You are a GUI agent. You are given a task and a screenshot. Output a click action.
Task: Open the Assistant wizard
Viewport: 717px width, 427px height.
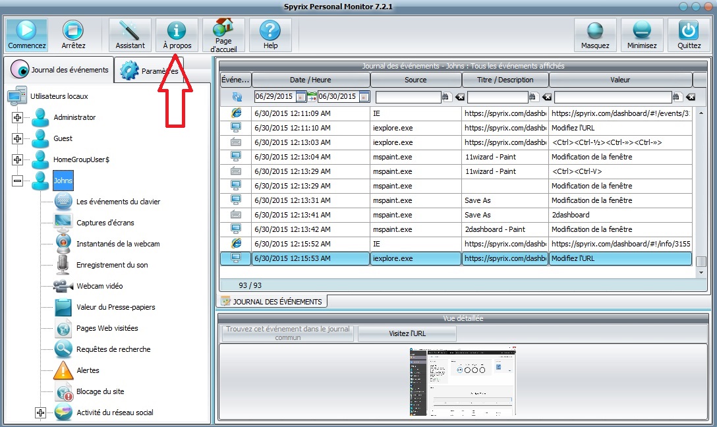130,35
